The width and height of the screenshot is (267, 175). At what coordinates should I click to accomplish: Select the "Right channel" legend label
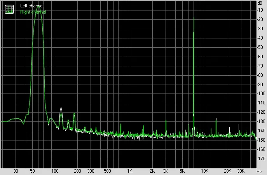pos(33,12)
